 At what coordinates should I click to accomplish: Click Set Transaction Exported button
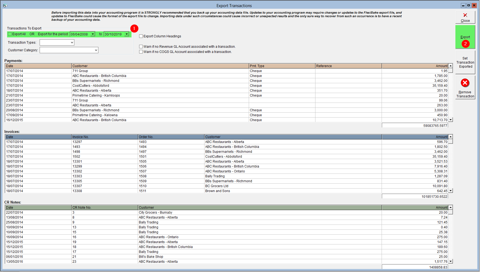(465, 62)
